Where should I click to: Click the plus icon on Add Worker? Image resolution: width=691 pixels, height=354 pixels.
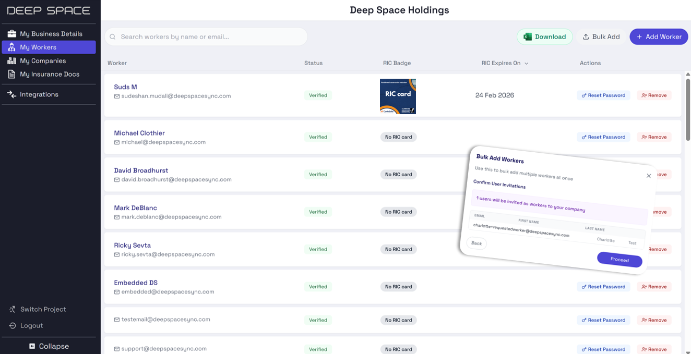pos(639,37)
